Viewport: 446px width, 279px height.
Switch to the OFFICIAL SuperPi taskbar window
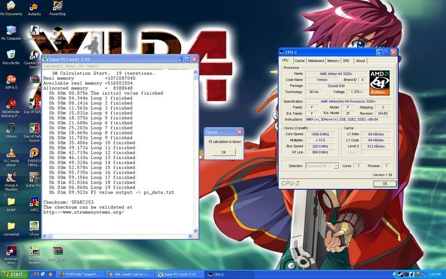click(x=80, y=275)
